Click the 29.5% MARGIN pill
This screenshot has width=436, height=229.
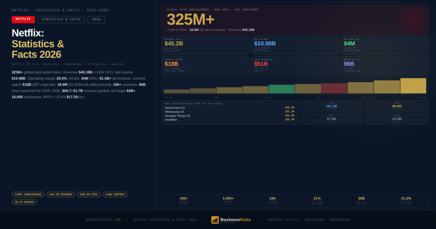tap(24, 202)
